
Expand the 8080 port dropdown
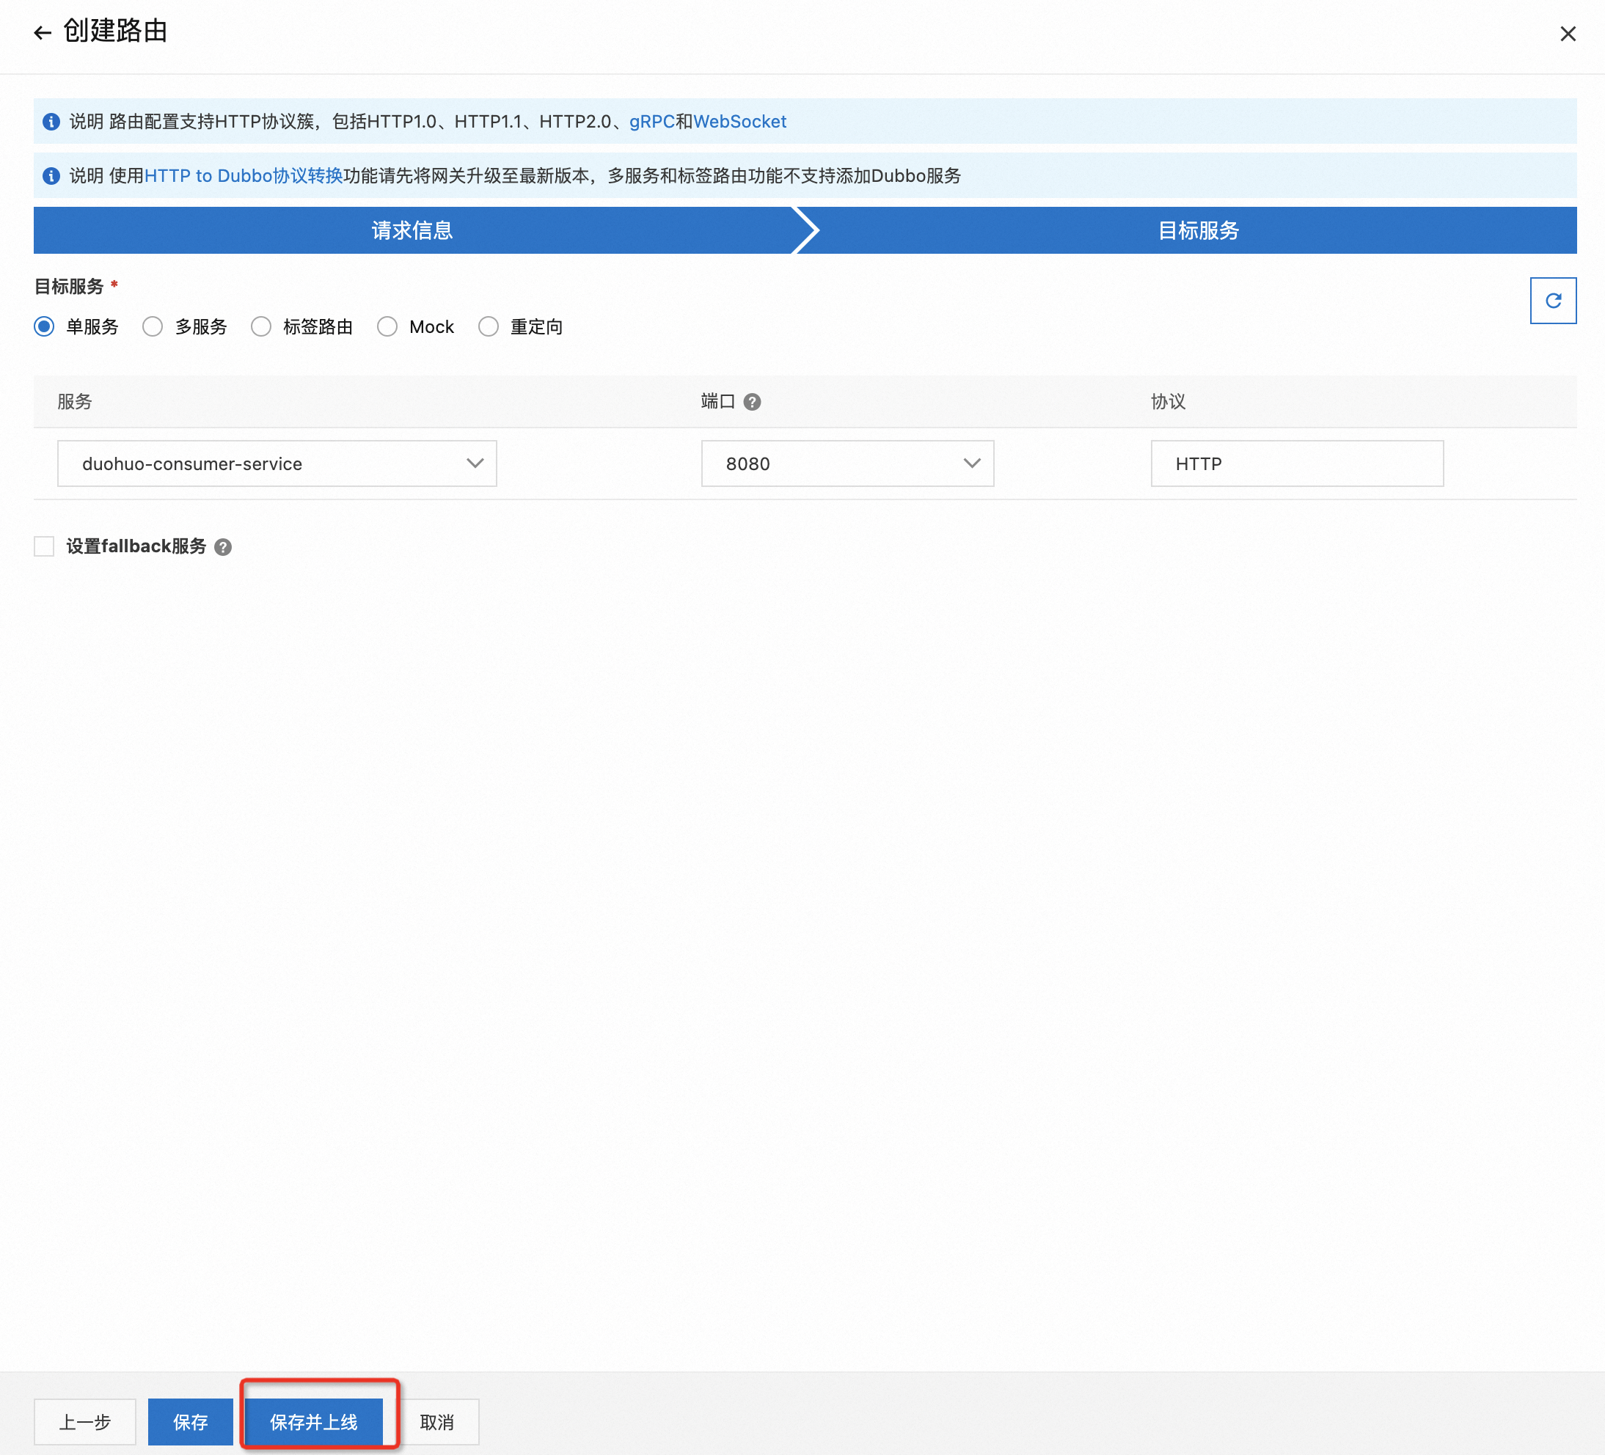847,464
